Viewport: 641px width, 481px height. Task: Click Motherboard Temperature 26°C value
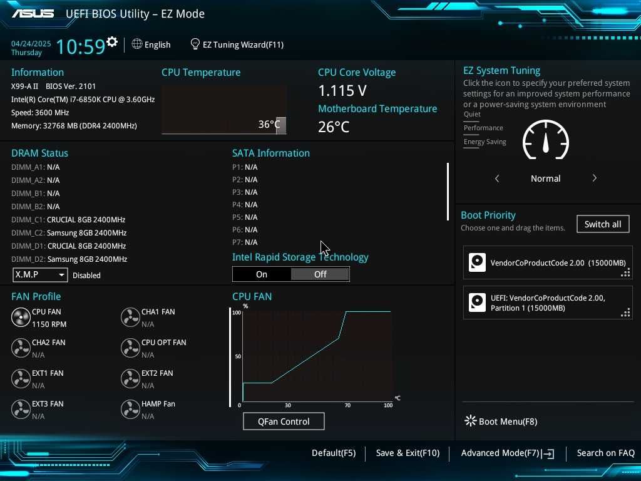click(x=334, y=127)
